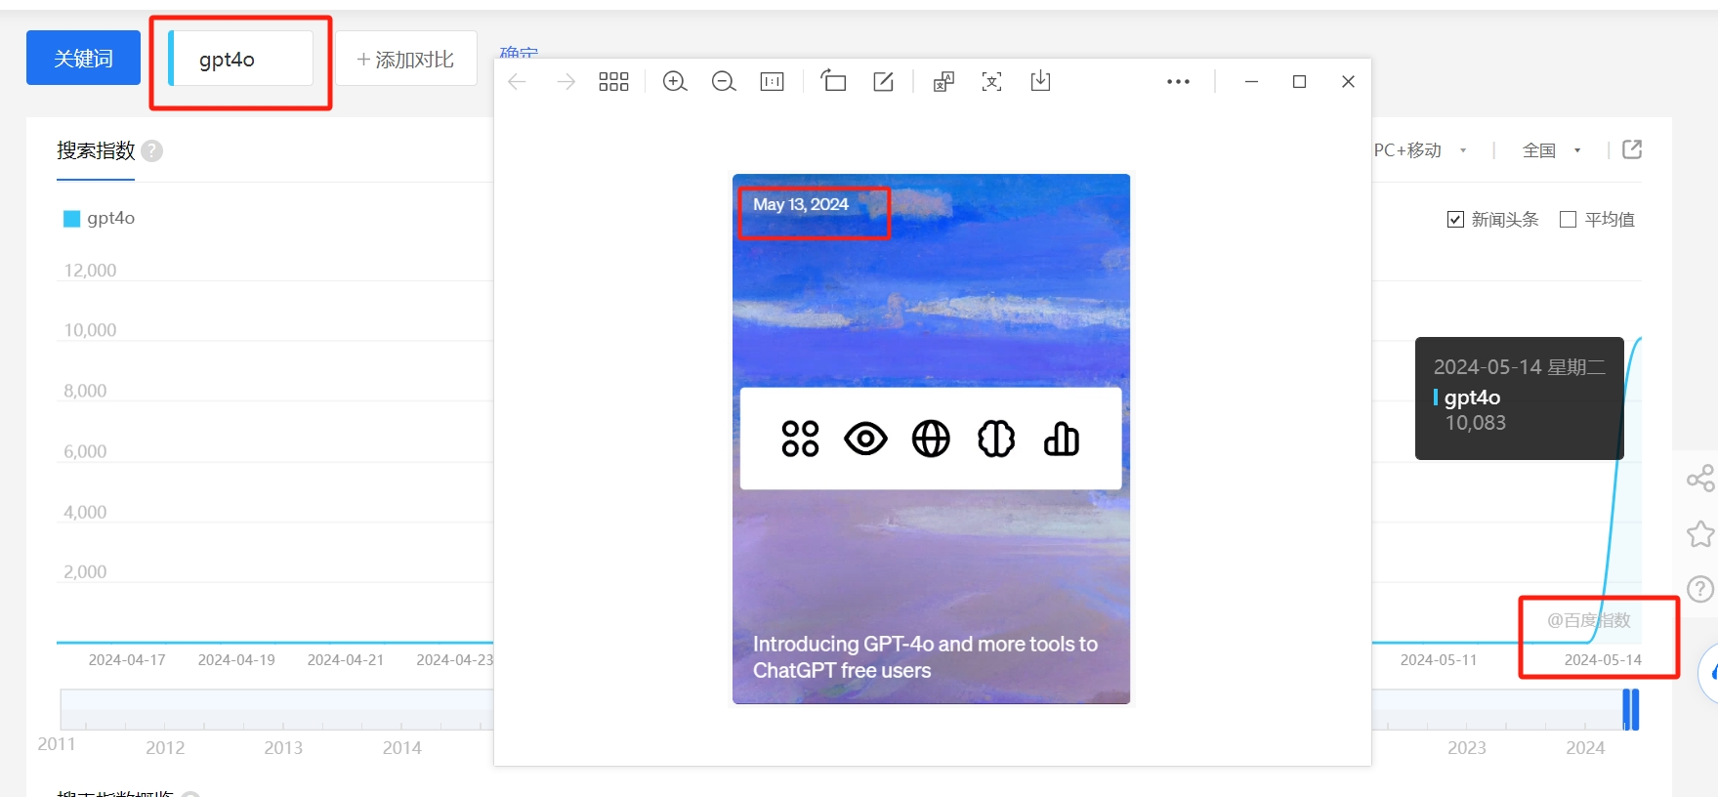Click the help question mark beside 搜索指数
The height and width of the screenshot is (797, 1718).
[x=151, y=150]
